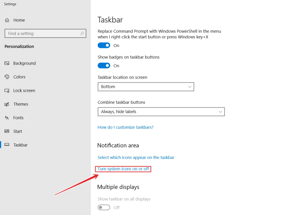Image resolution: width=291 pixels, height=215 pixels.
Task: Click Turn system icons on or off
Action: pos(123,169)
